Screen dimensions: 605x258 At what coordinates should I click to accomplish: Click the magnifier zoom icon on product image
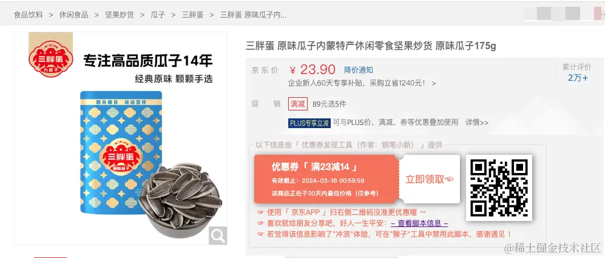coord(218,235)
